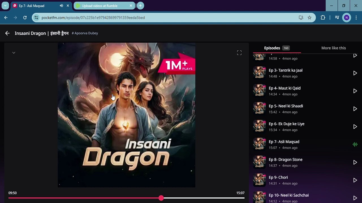Seek using the playback progress slider handle

coord(161,198)
